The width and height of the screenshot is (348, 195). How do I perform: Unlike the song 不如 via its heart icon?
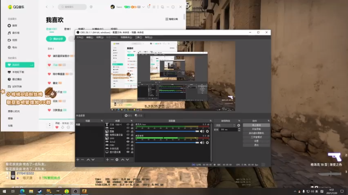tap(49, 65)
